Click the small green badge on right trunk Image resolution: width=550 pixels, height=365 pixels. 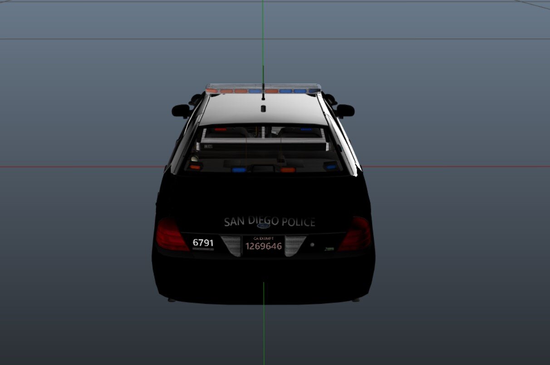click(330, 248)
